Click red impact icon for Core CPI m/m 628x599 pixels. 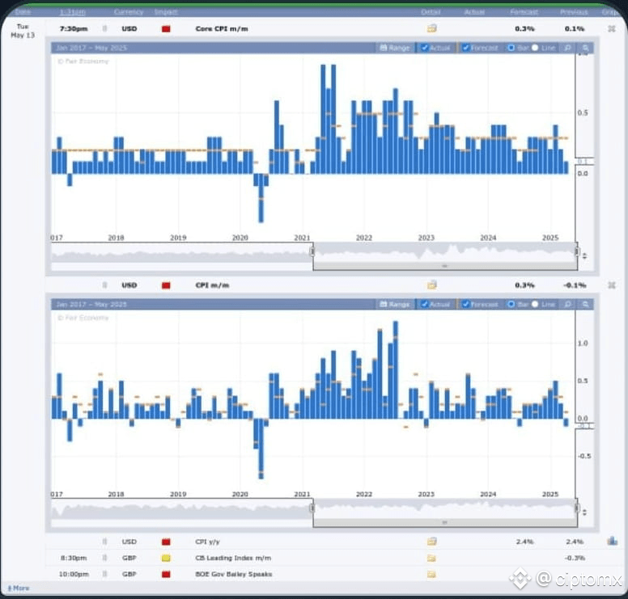coord(166,29)
